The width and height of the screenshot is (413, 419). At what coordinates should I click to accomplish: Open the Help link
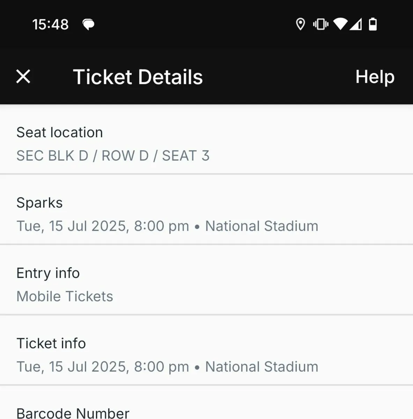pos(375,77)
